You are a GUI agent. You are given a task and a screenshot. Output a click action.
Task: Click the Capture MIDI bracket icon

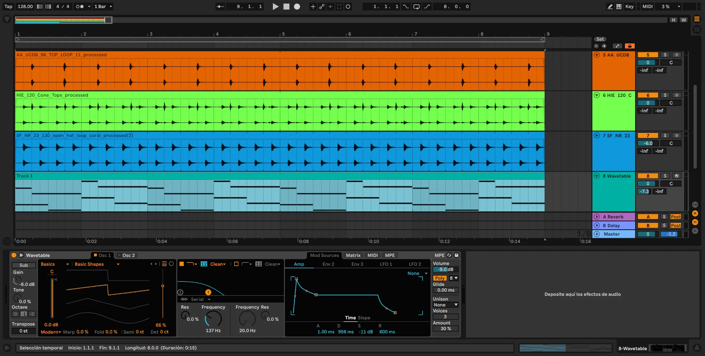click(339, 7)
